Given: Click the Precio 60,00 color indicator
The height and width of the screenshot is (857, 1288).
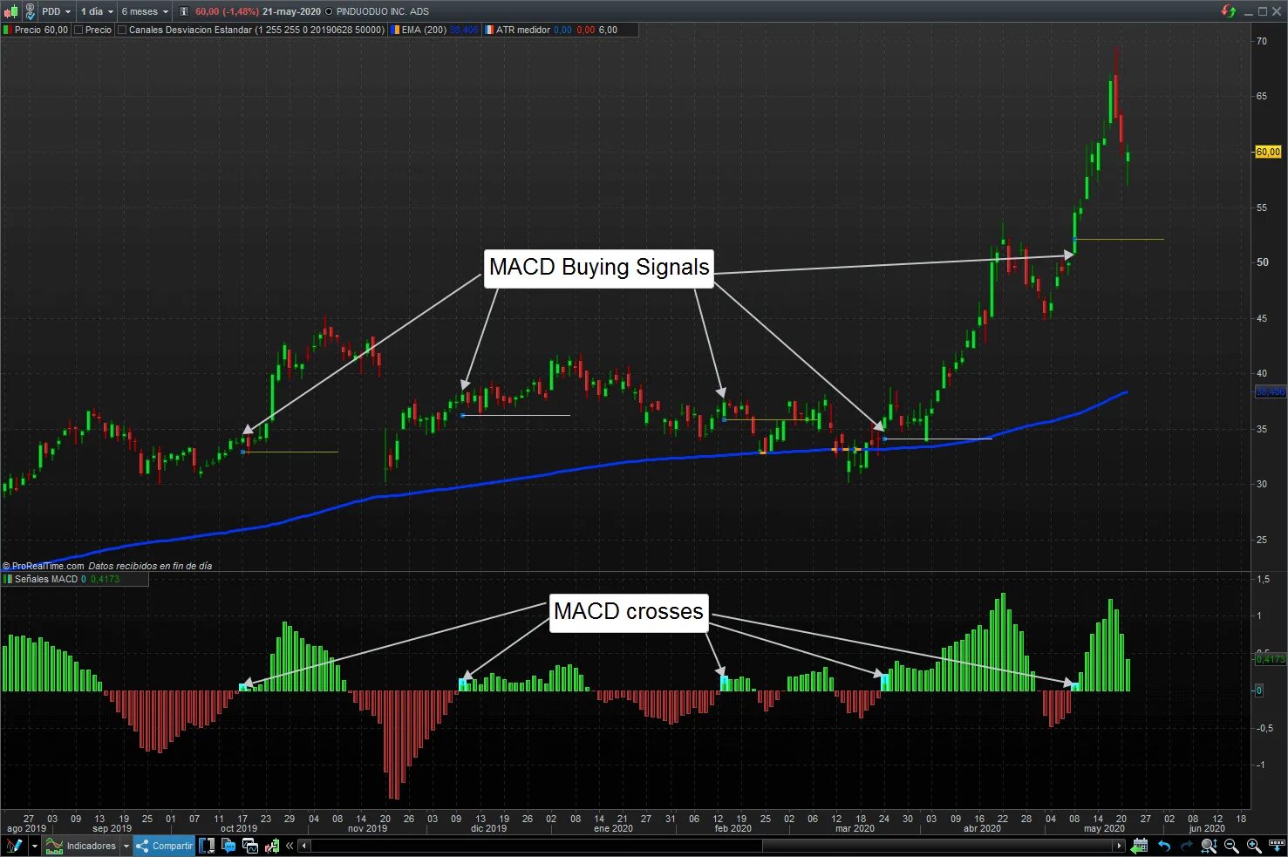Looking at the screenshot, I should pos(8,30).
